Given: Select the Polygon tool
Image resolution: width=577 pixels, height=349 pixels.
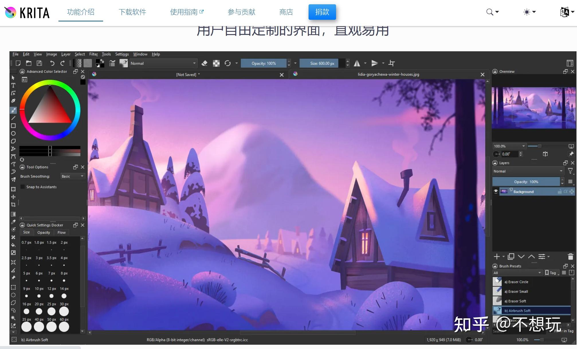Looking at the screenshot, I should click(13, 141).
